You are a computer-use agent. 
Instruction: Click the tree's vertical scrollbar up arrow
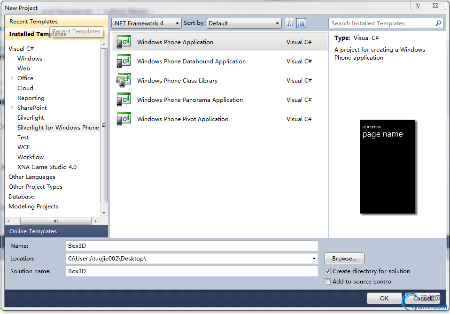[x=104, y=44]
